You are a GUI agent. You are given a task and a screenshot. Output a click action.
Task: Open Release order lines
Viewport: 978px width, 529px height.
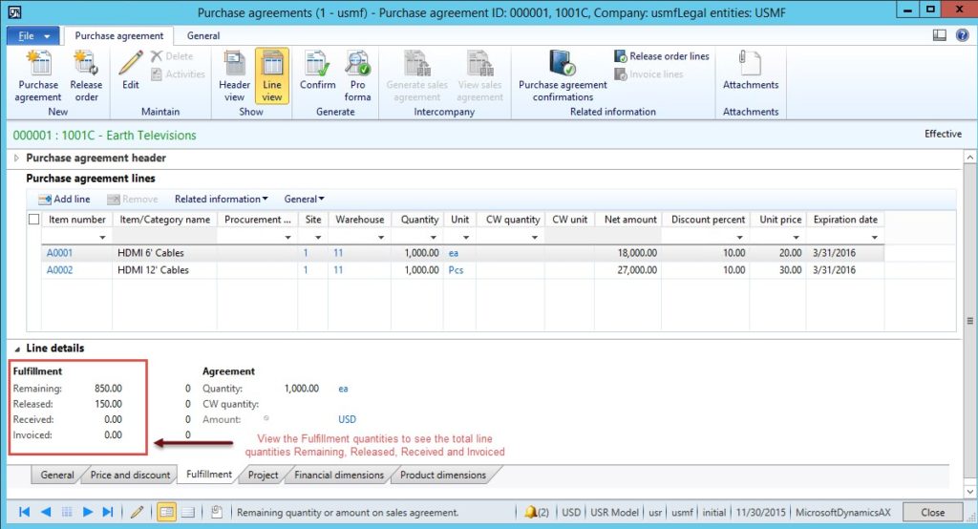(x=662, y=56)
